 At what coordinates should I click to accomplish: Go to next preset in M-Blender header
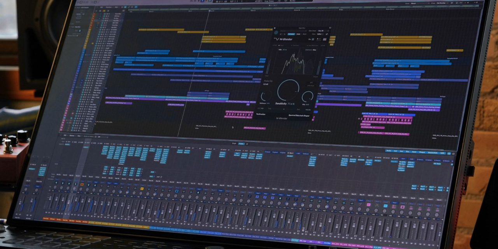[284, 34]
